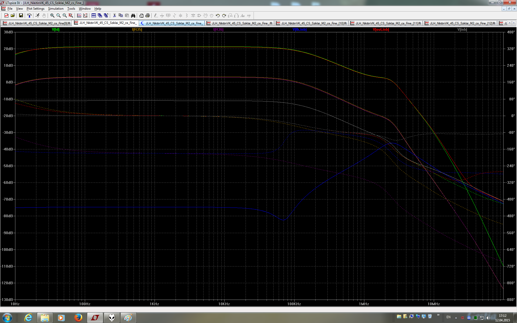Click the Copy toolbar icon
Image resolution: width=517 pixels, height=323 pixels.
pos(121,16)
